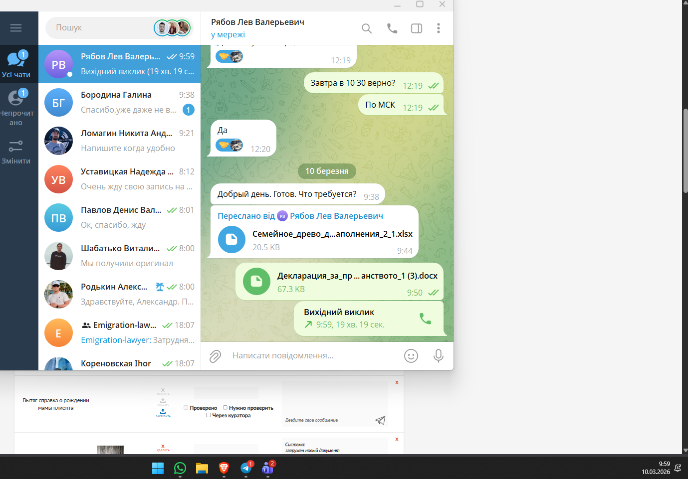Click the red 'Удалить' X in second document row
Viewport: 688px width, 479px height.
click(x=163, y=448)
